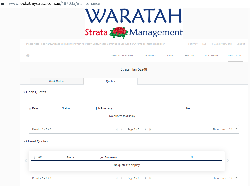The image size is (250, 186).
Task: Click 'No quotes to display' in Closed Quotes
Action: (127, 165)
